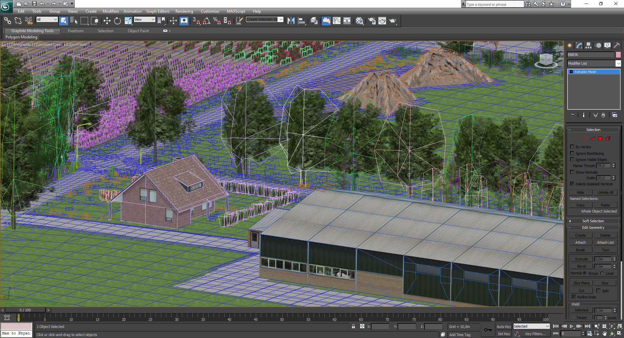Activate the Select Object tool
Screen dimensions: 624x338
click(64, 21)
